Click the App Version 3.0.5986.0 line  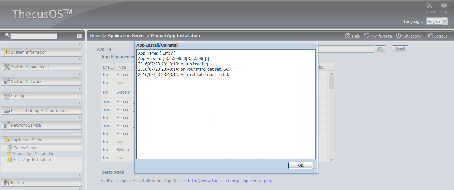[x=174, y=59]
